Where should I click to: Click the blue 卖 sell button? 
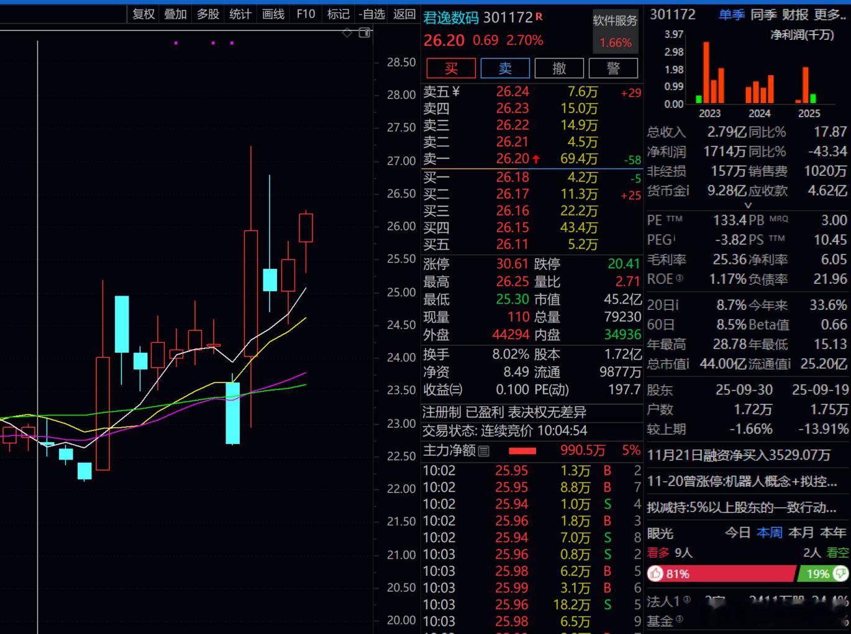point(505,68)
